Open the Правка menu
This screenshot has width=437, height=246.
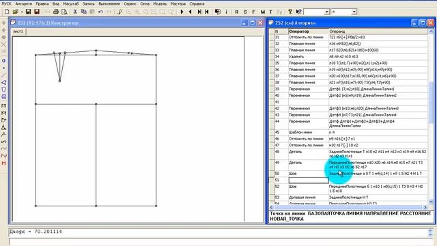(42, 4)
